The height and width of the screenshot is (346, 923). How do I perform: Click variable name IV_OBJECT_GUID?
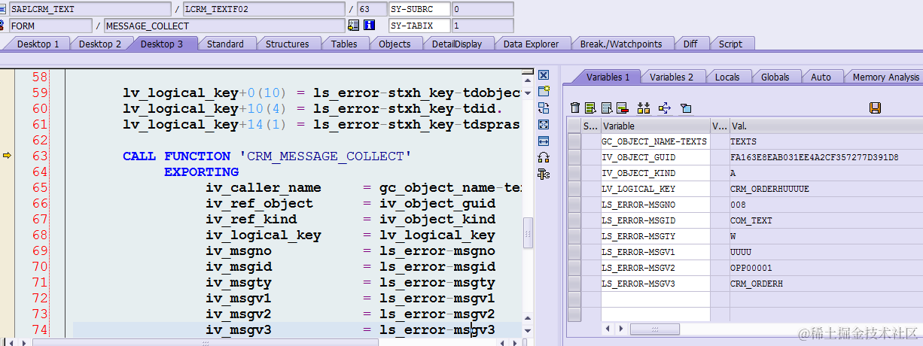tap(638, 157)
